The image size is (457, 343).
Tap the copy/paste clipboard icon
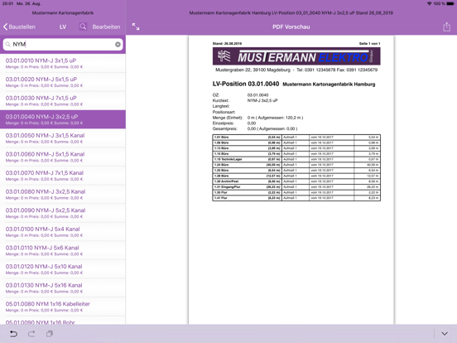[50, 334]
